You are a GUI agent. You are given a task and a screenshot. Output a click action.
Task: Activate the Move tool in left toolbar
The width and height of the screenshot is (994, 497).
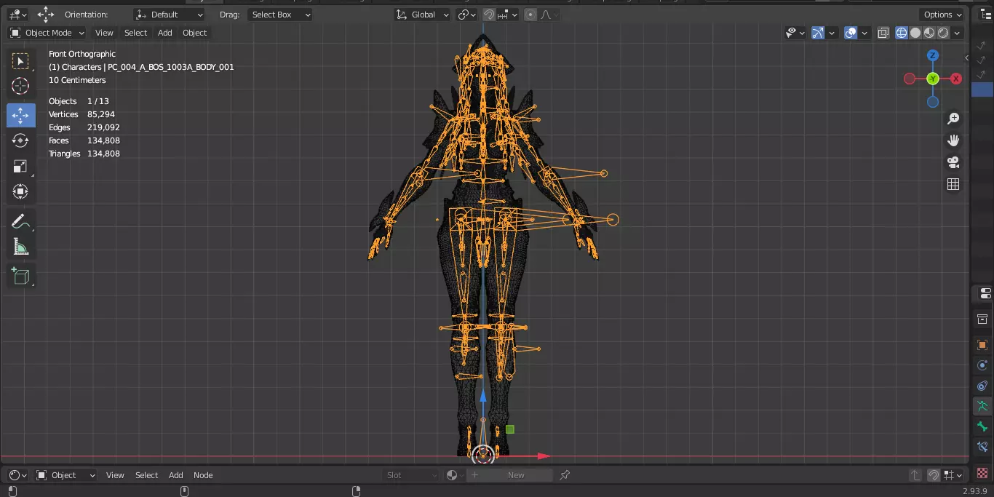(x=20, y=116)
